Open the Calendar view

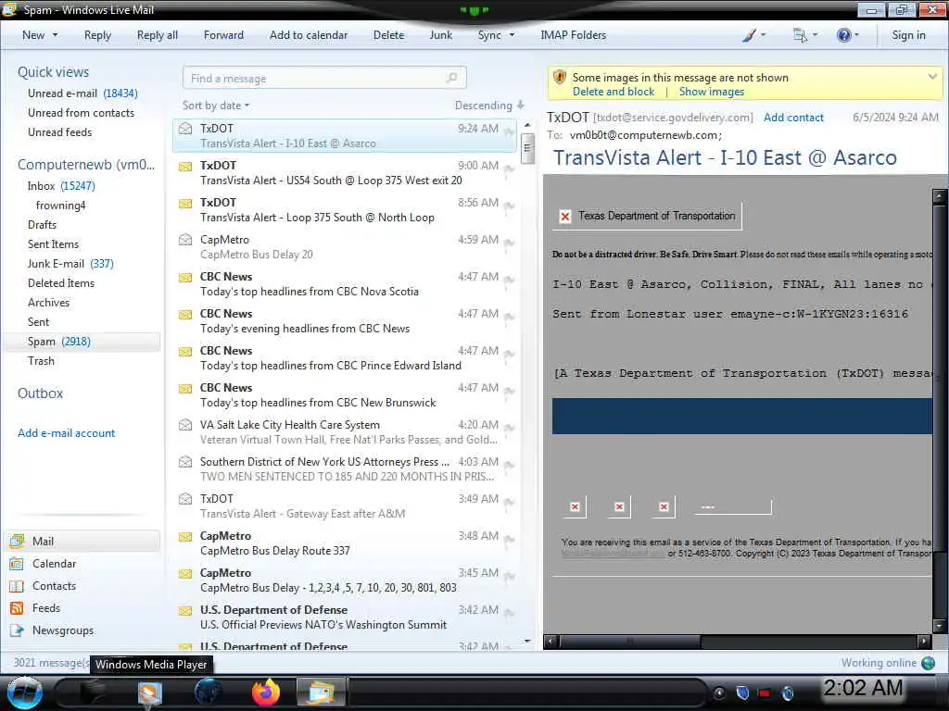(54, 564)
